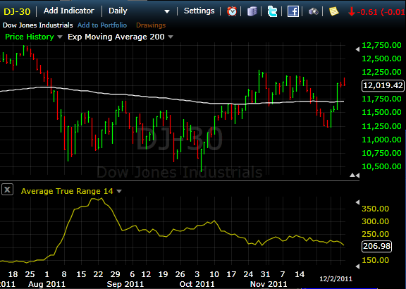Click the 206.98 ATR value label
The height and width of the screenshot is (289, 406).
(x=376, y=246)
